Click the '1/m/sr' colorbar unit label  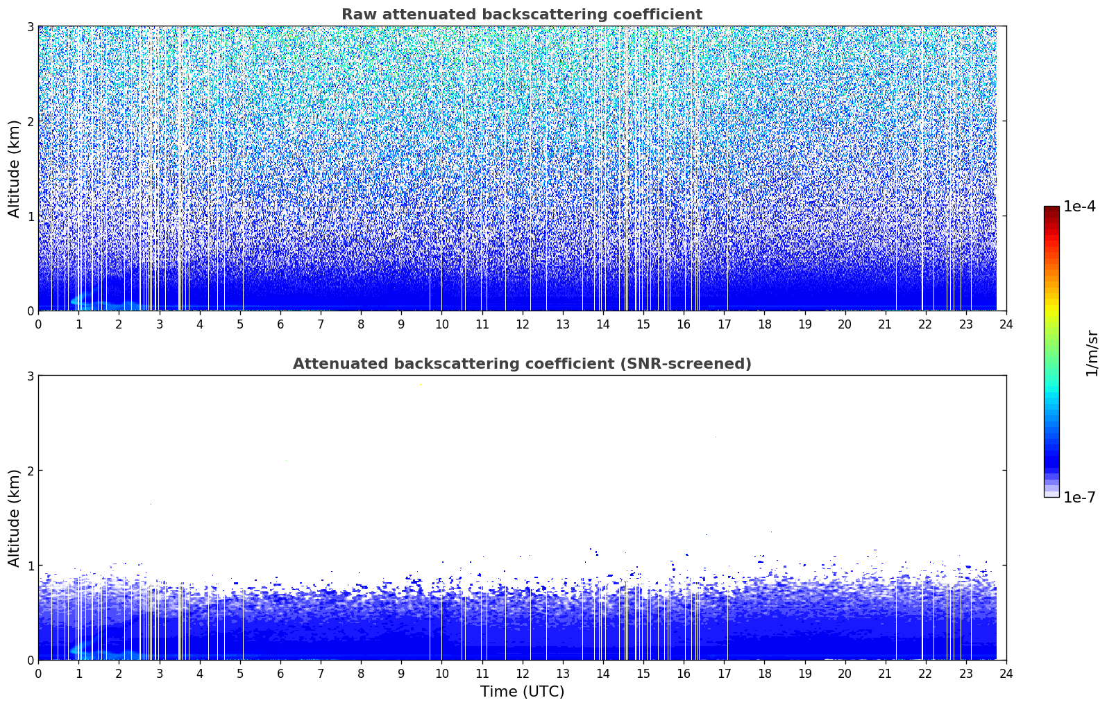tap(1092, 353)
